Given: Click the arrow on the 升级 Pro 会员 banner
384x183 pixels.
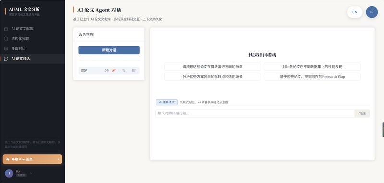Looking at the screenshot, I should click(x=58, y=160).
